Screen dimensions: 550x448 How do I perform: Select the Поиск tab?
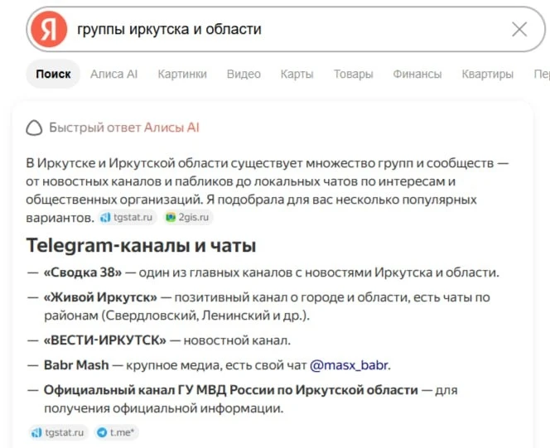tap(53, 74)
